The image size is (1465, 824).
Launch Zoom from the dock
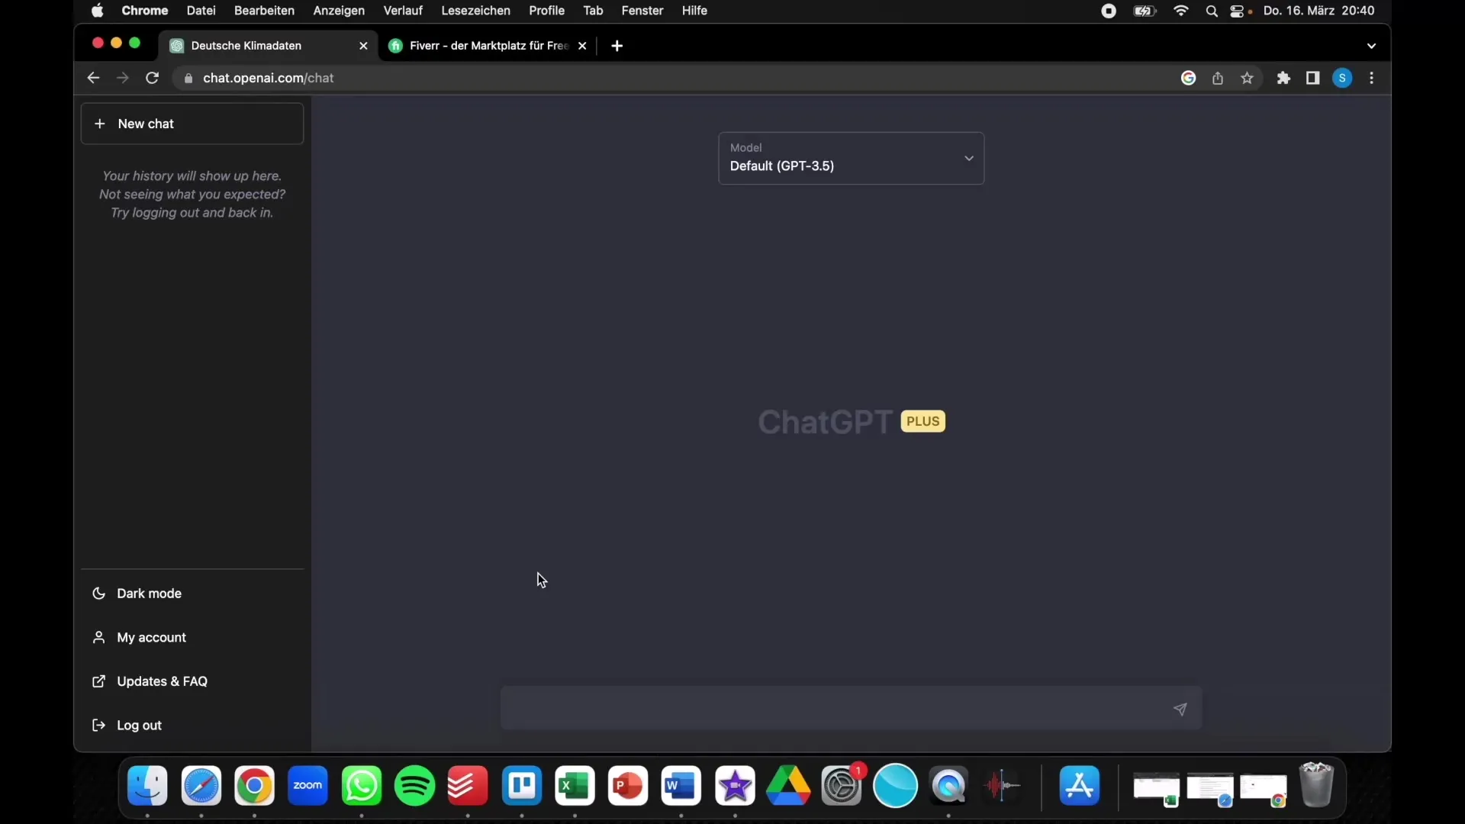pos(308,785)
